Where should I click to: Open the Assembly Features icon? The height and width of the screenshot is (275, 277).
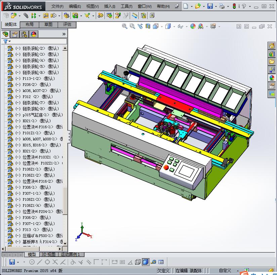point(75,15)
